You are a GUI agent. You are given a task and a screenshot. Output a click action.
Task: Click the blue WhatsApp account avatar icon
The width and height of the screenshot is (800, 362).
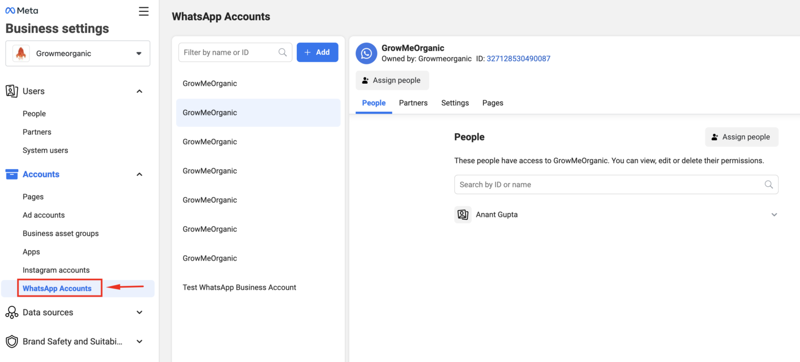coord(367,54)
